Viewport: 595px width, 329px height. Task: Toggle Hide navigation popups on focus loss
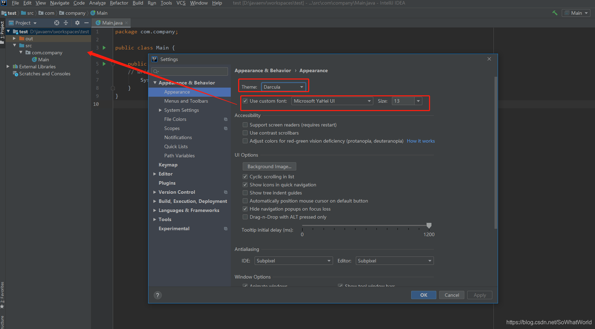pyautogui.click(x=245, y=209)
